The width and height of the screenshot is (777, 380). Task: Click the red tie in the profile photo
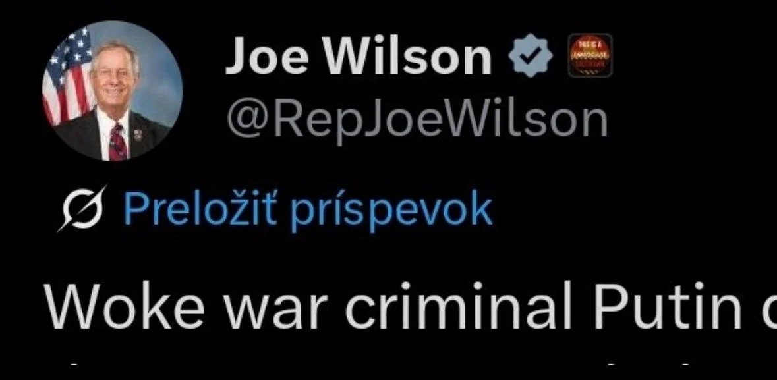click(x=117, y=142)
